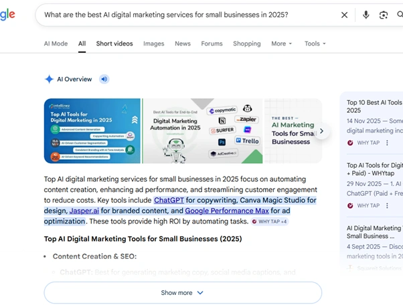Click the AI Overview sparkle icon

tap(49, 79)
